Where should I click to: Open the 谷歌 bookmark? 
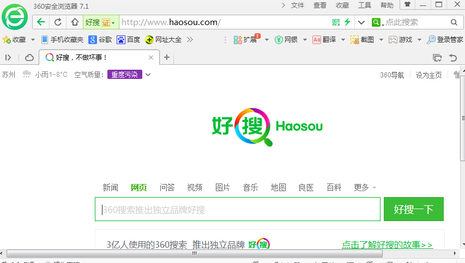click(100, 40)
